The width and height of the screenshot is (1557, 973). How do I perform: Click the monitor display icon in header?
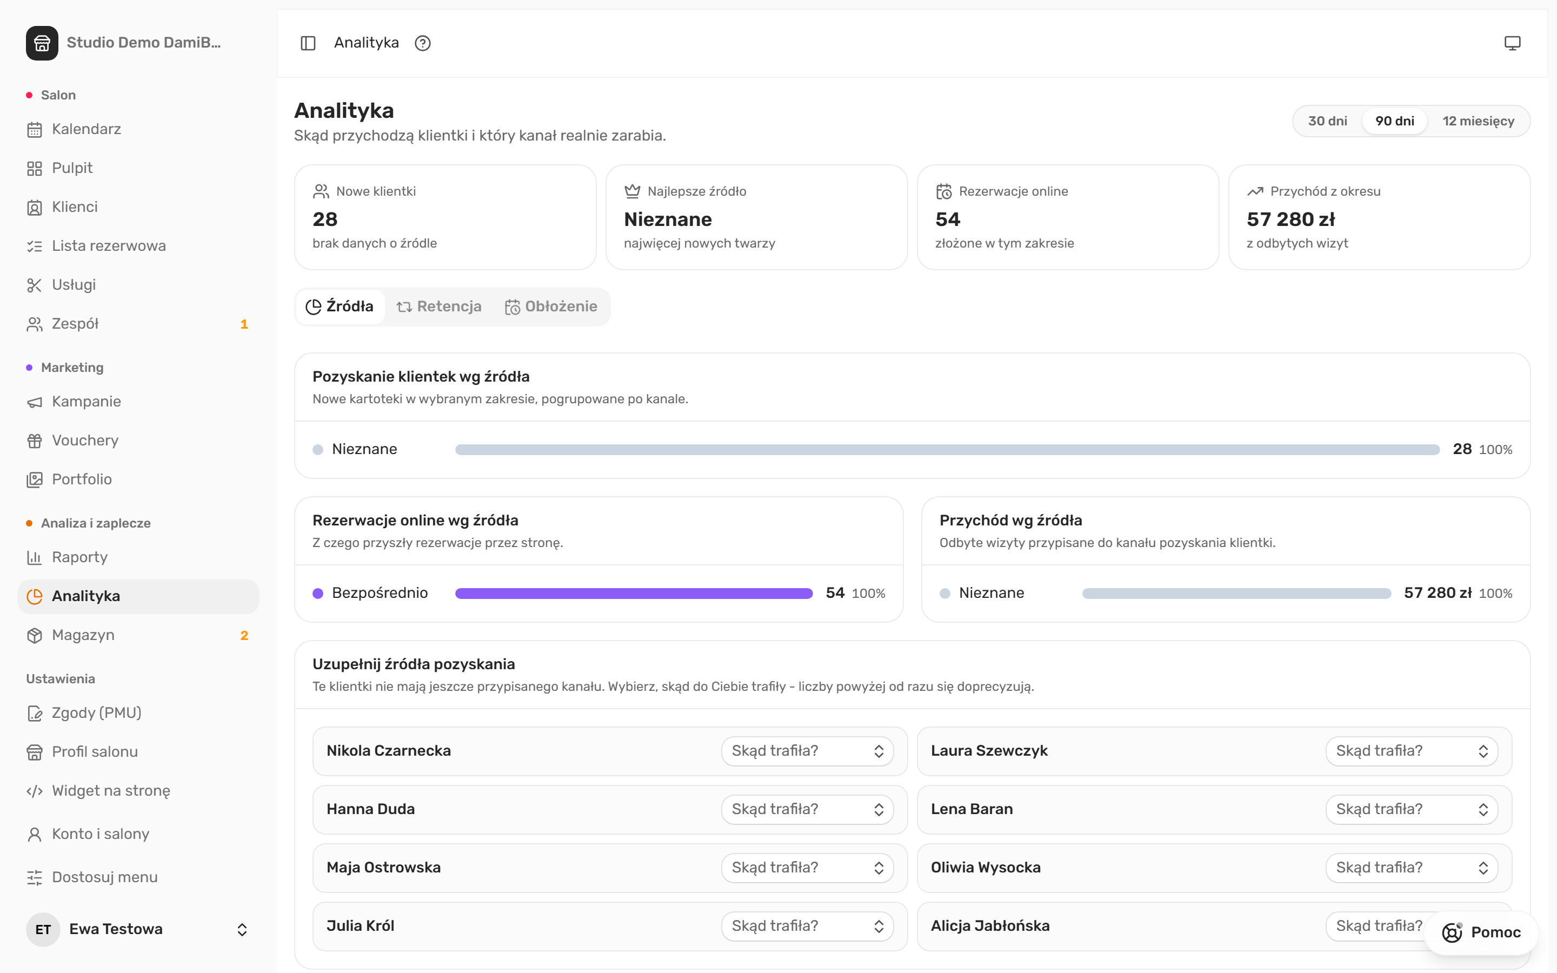tap(1512, 43)
